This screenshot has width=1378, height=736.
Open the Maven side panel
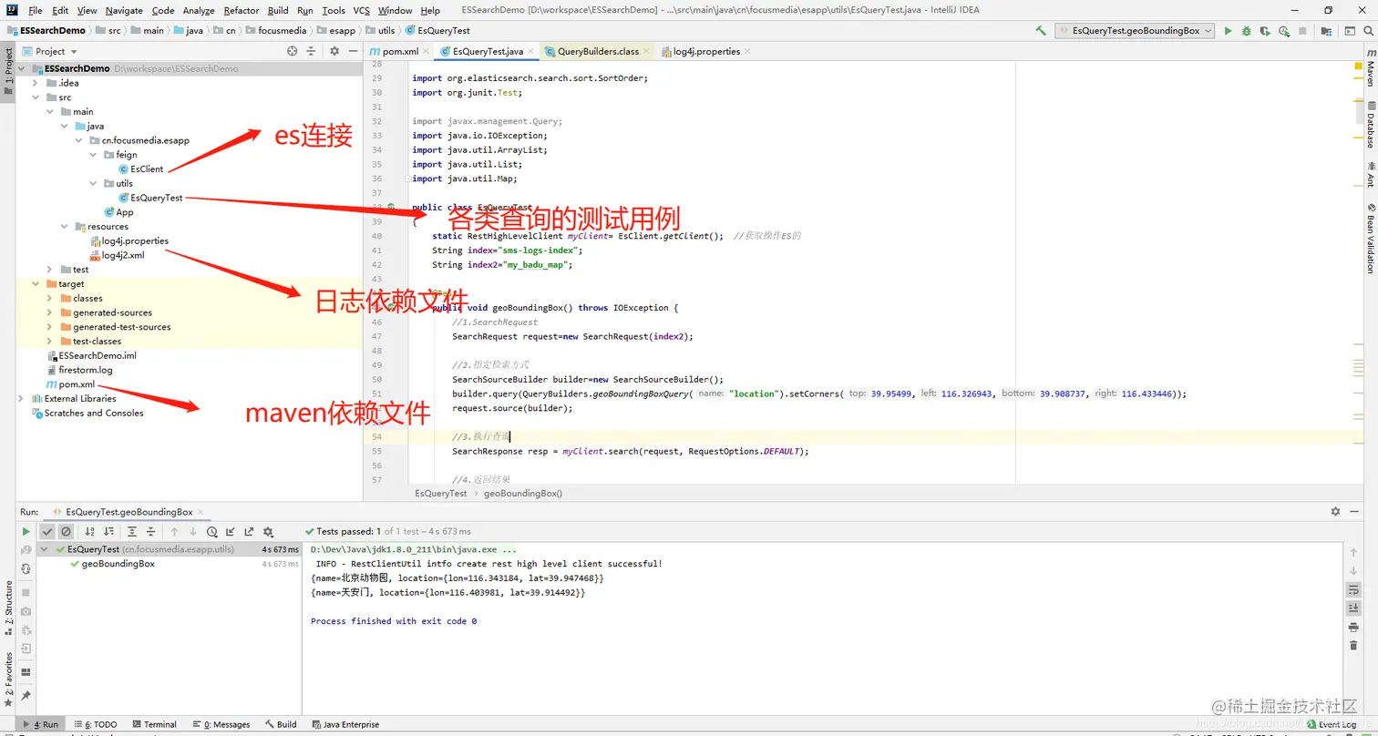(x=1370, y=68)
